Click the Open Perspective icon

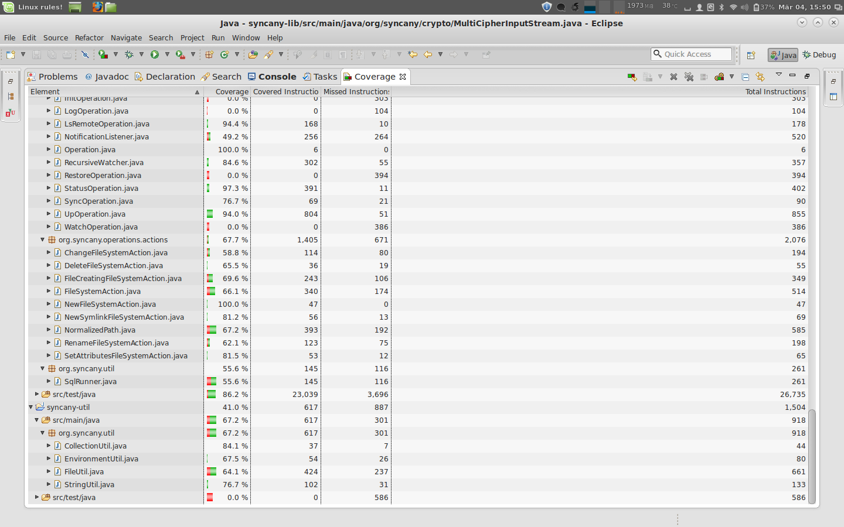tap(751, 55)
